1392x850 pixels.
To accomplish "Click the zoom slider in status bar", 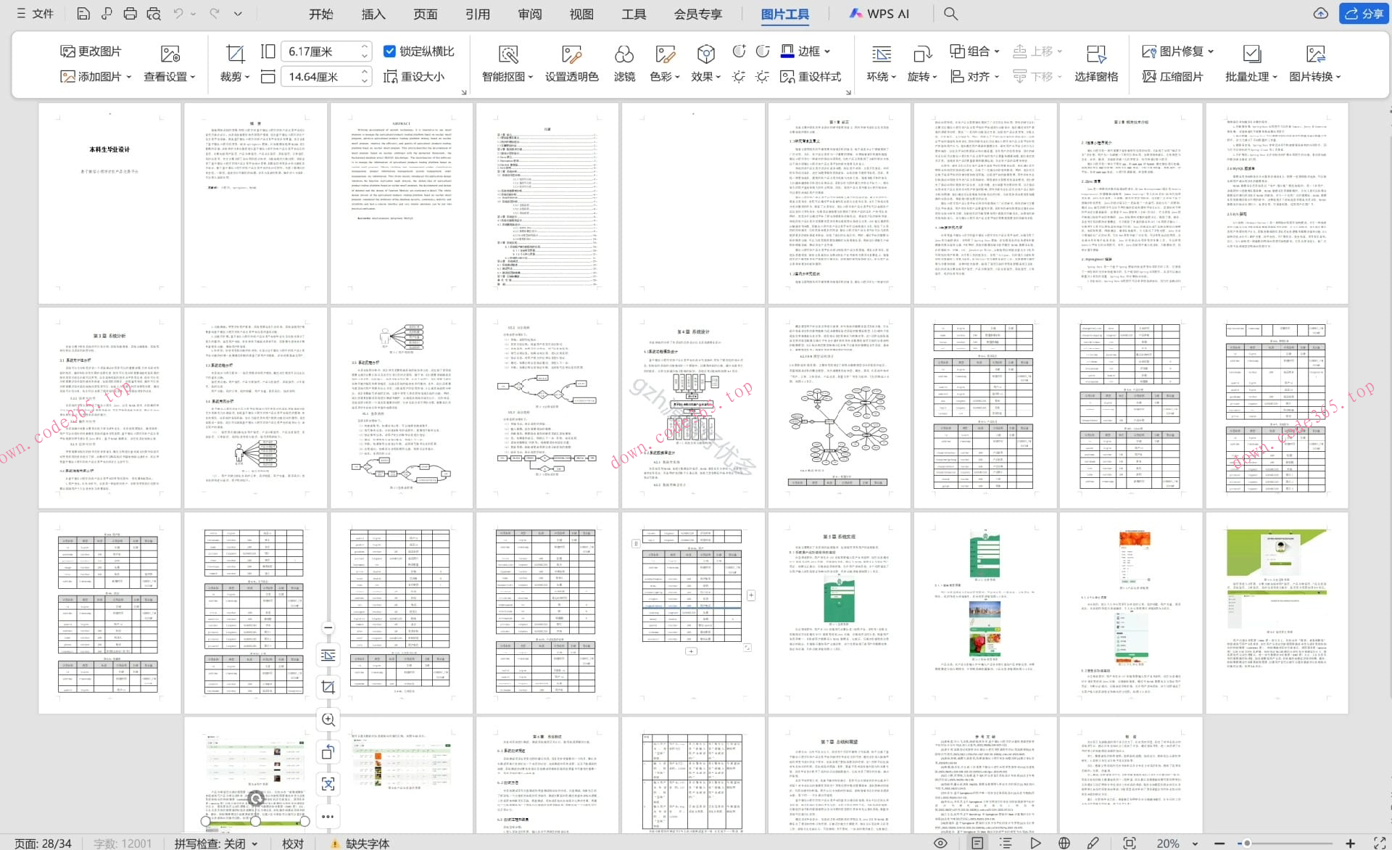I will coord(1246,843).
